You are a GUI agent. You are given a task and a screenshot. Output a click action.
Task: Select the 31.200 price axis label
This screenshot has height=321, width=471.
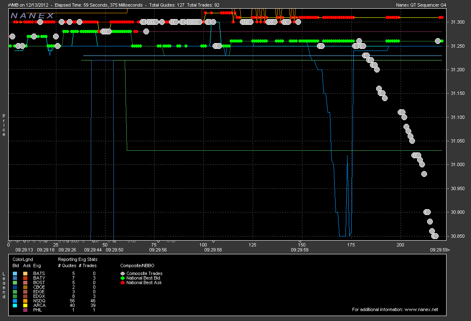click(457, 70)
